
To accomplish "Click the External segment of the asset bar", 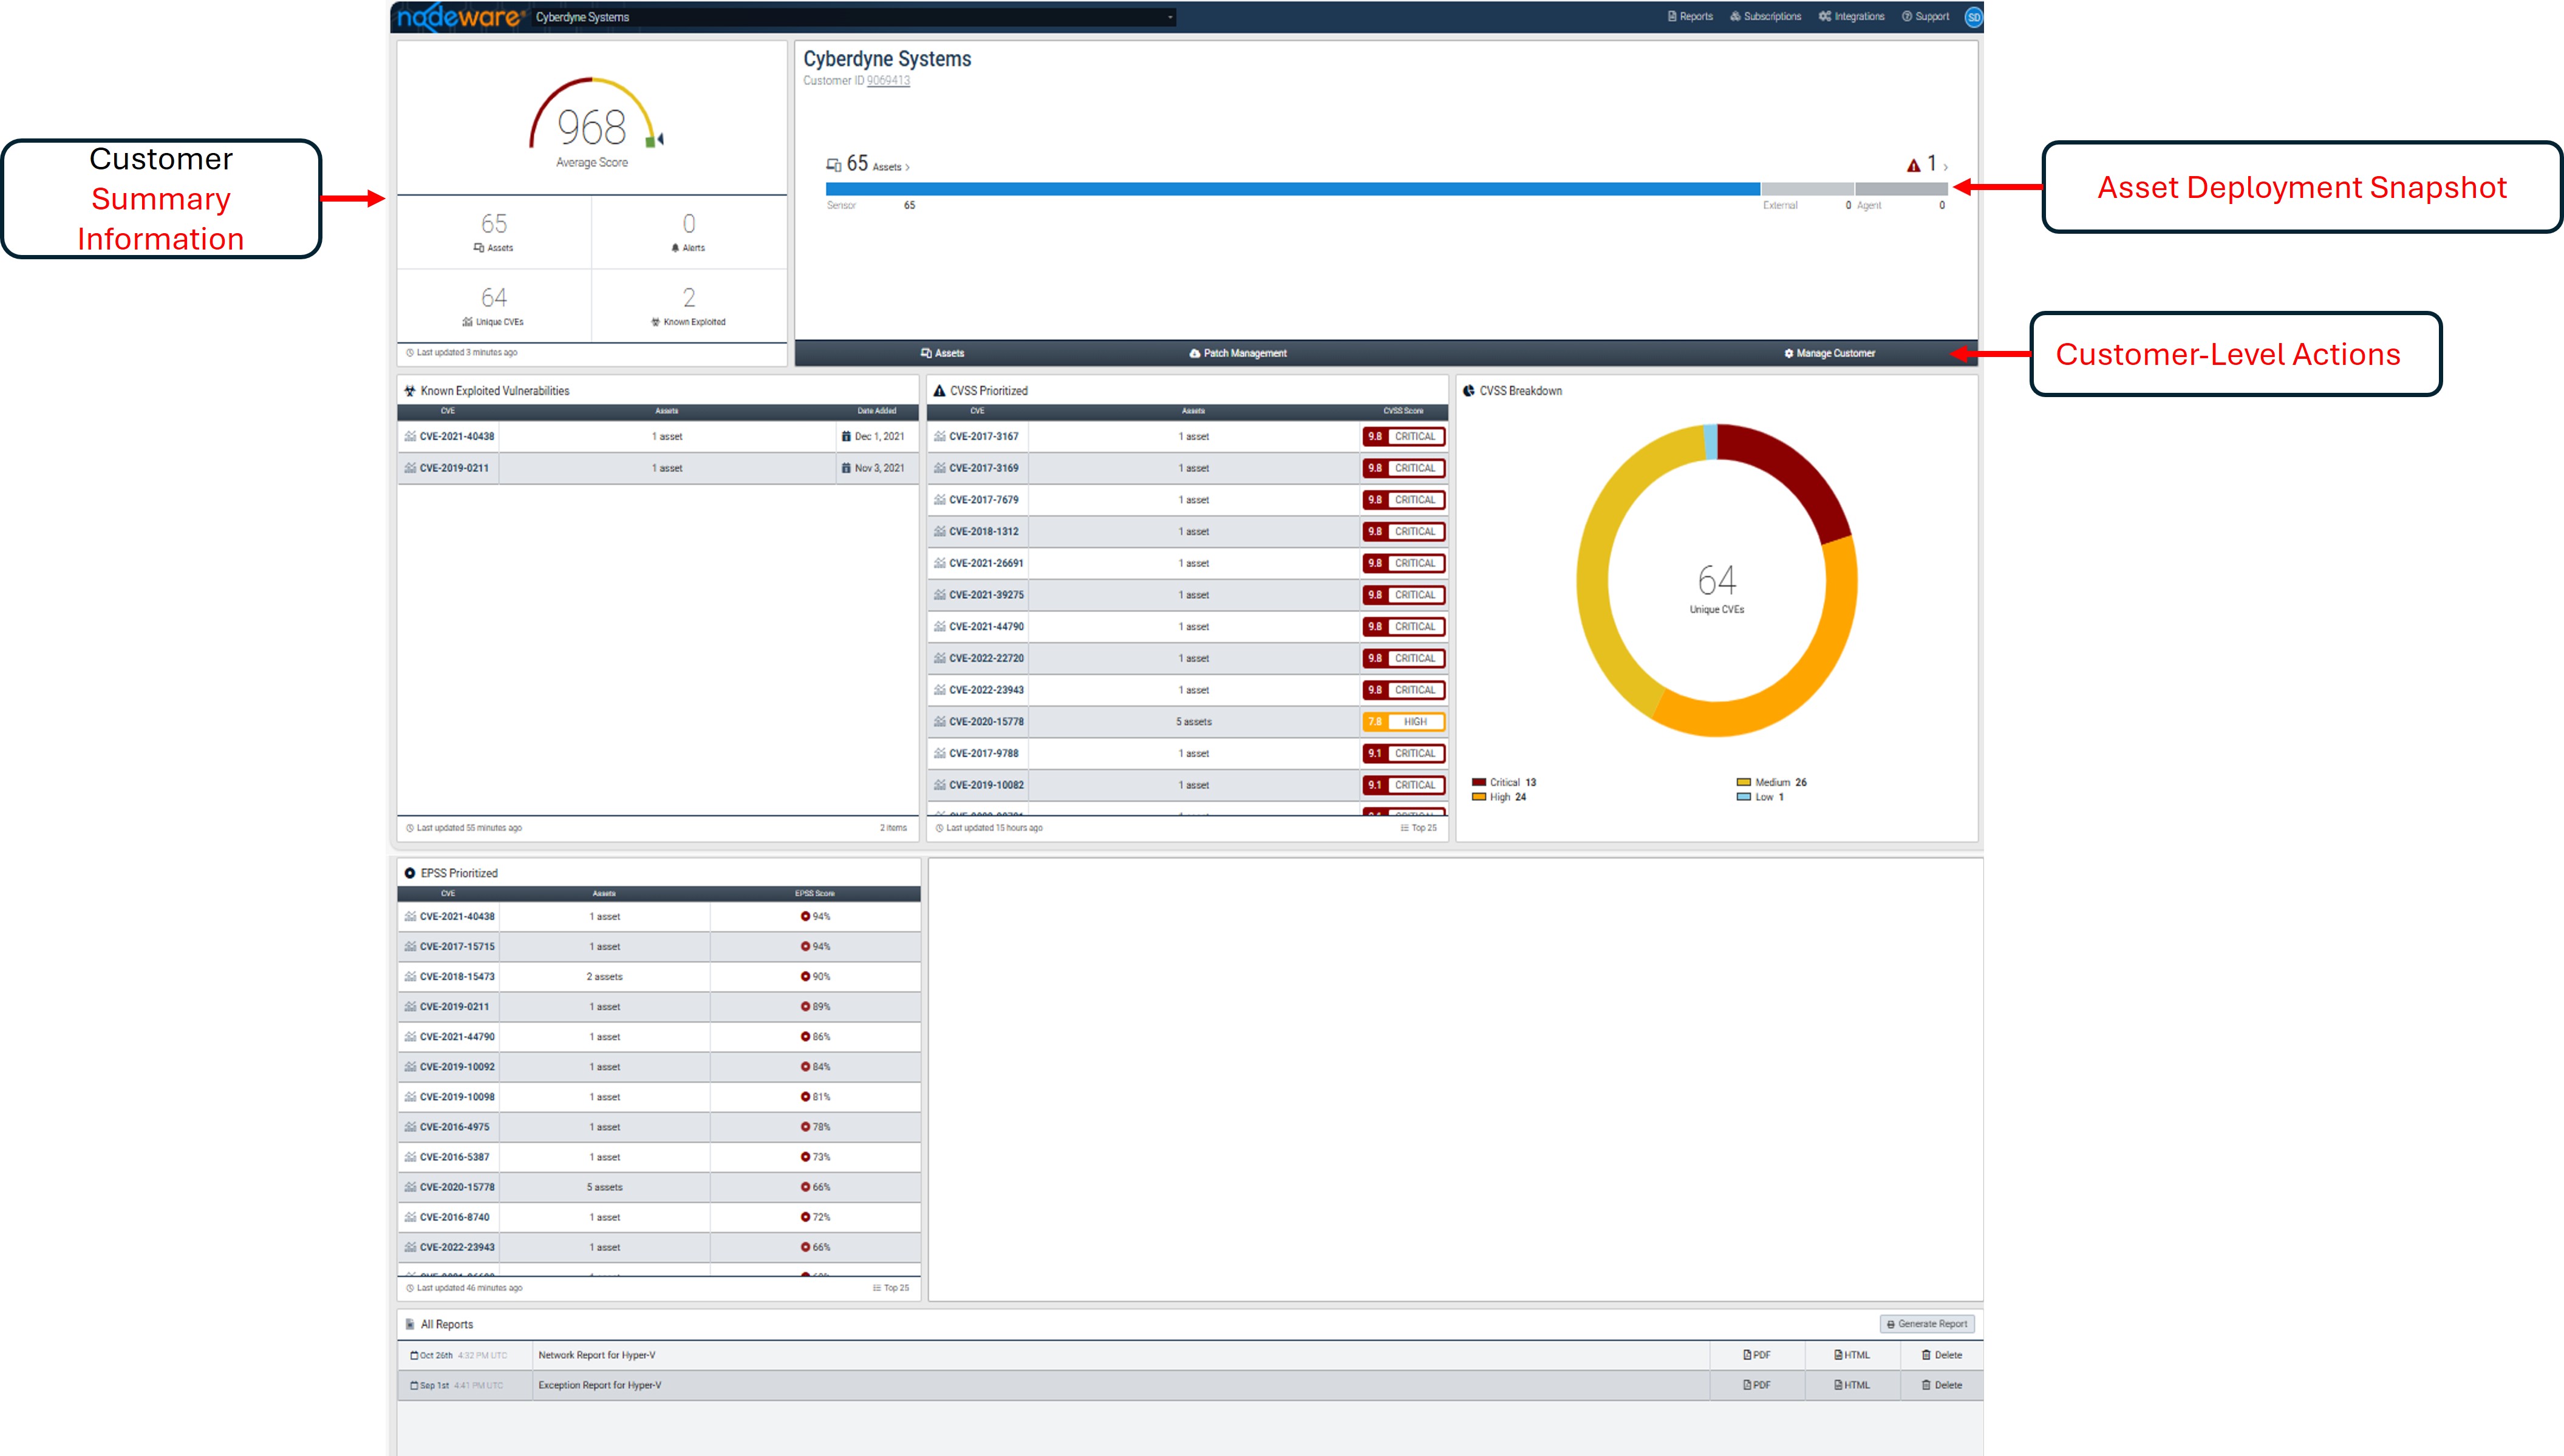I will [1808, 189].
